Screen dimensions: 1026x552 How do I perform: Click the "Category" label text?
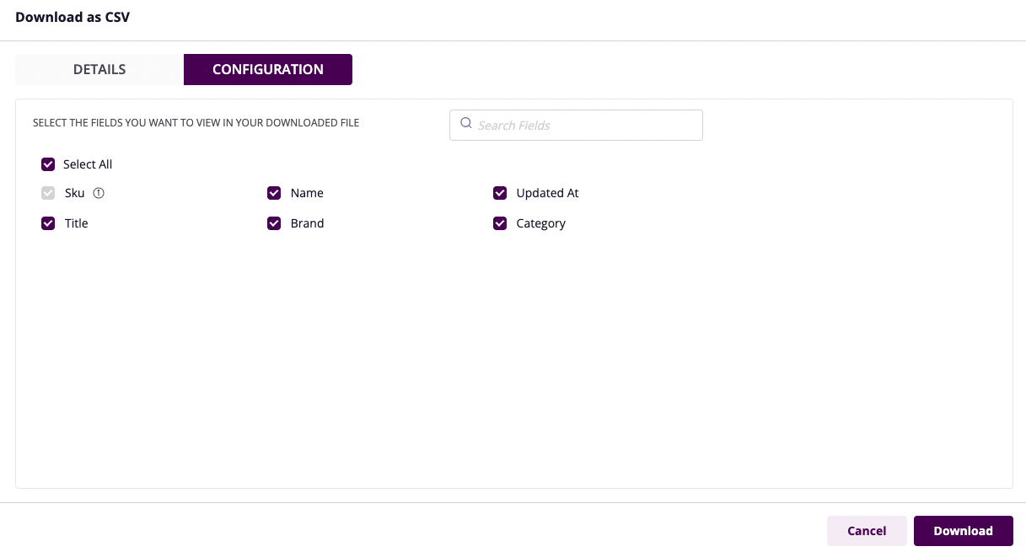[x=540, y=223]
